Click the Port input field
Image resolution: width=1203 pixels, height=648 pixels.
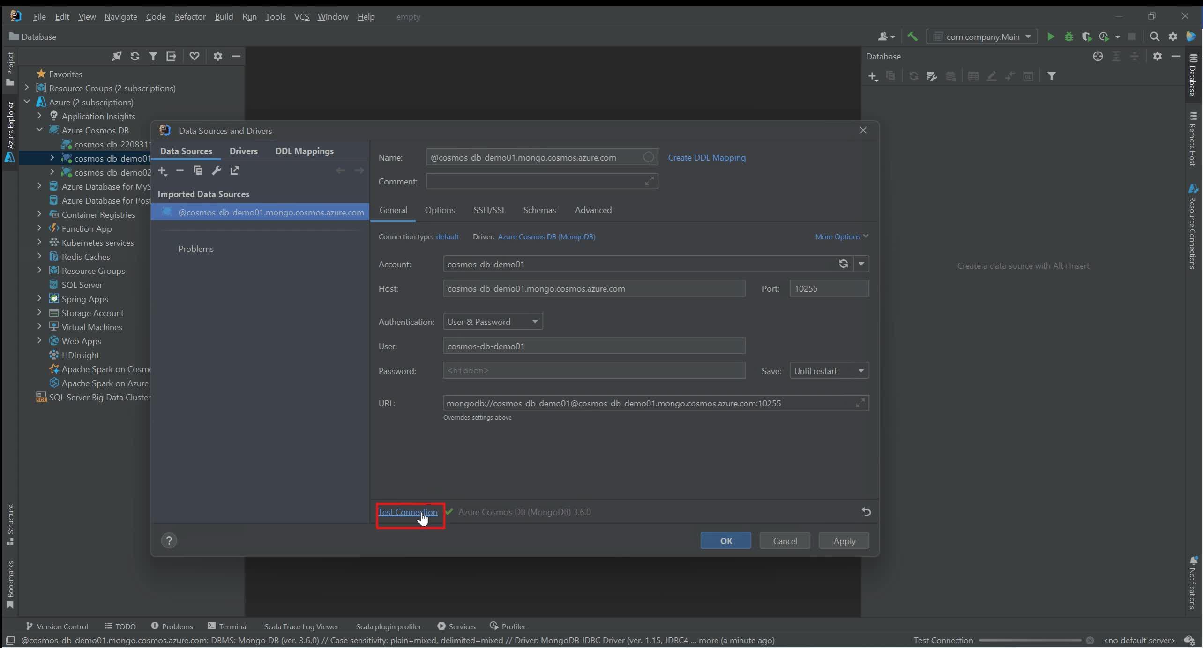click(829, 288)
